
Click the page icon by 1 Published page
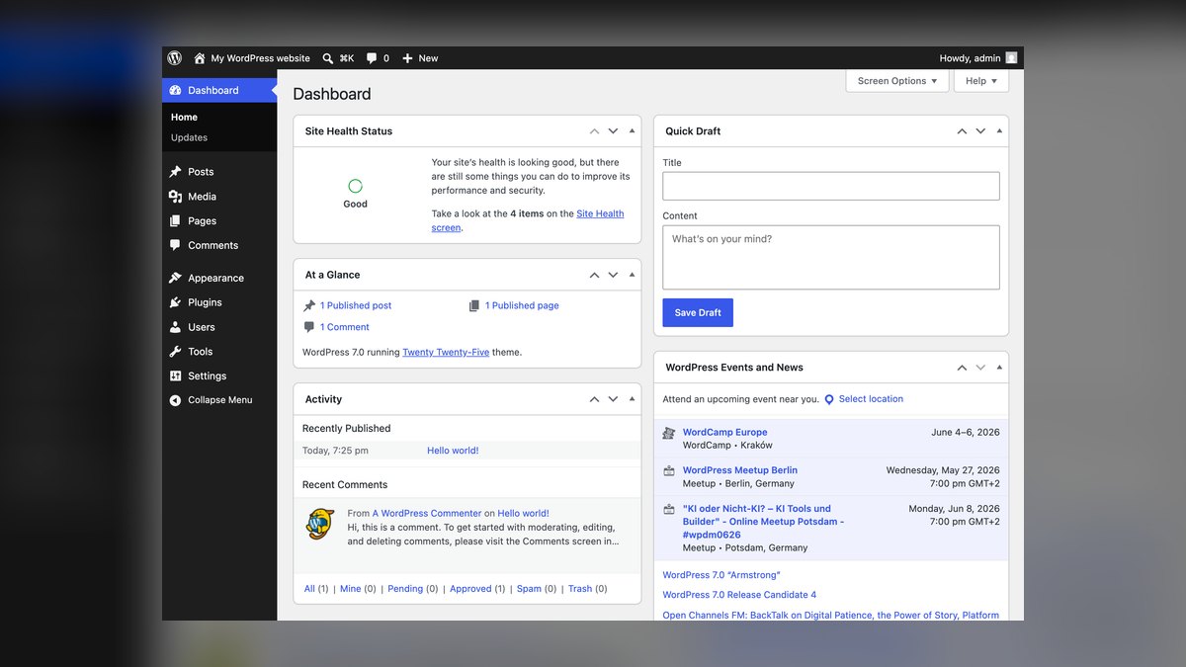pyautogui.click(x=474, y=306)
